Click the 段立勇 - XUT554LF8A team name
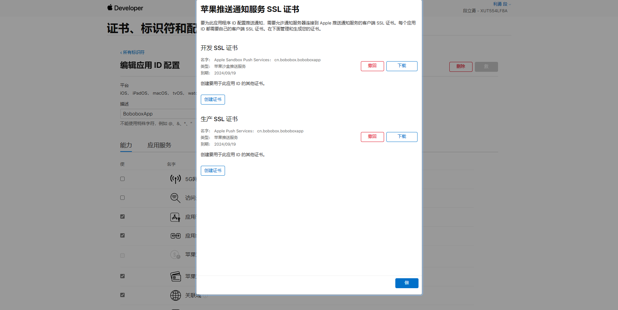The image size is (618, 310). point(485,11)
